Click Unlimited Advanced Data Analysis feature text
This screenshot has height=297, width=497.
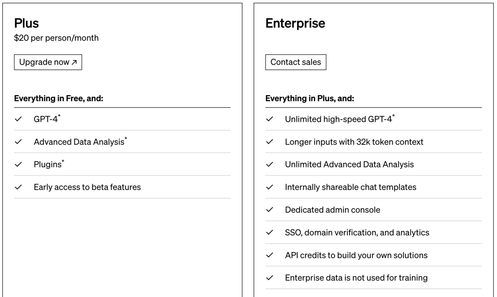click(x=349, y=164)
